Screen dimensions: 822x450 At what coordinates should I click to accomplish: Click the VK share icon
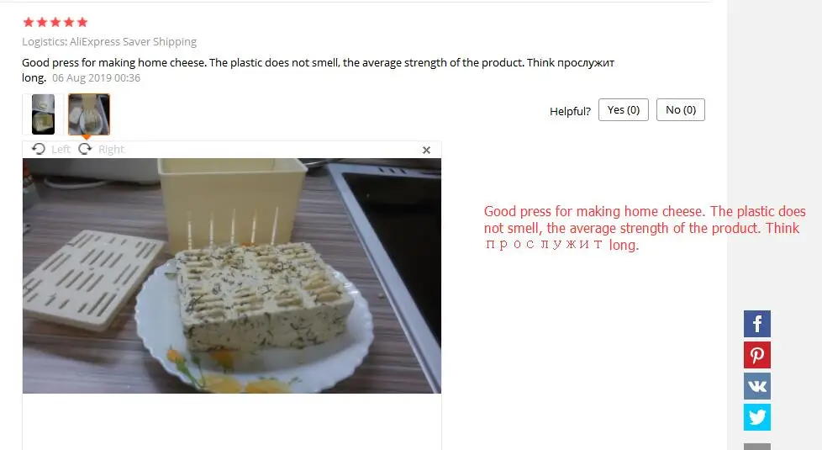[x=757, y=386]
